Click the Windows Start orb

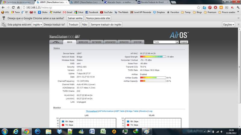(x=5, y=131)
